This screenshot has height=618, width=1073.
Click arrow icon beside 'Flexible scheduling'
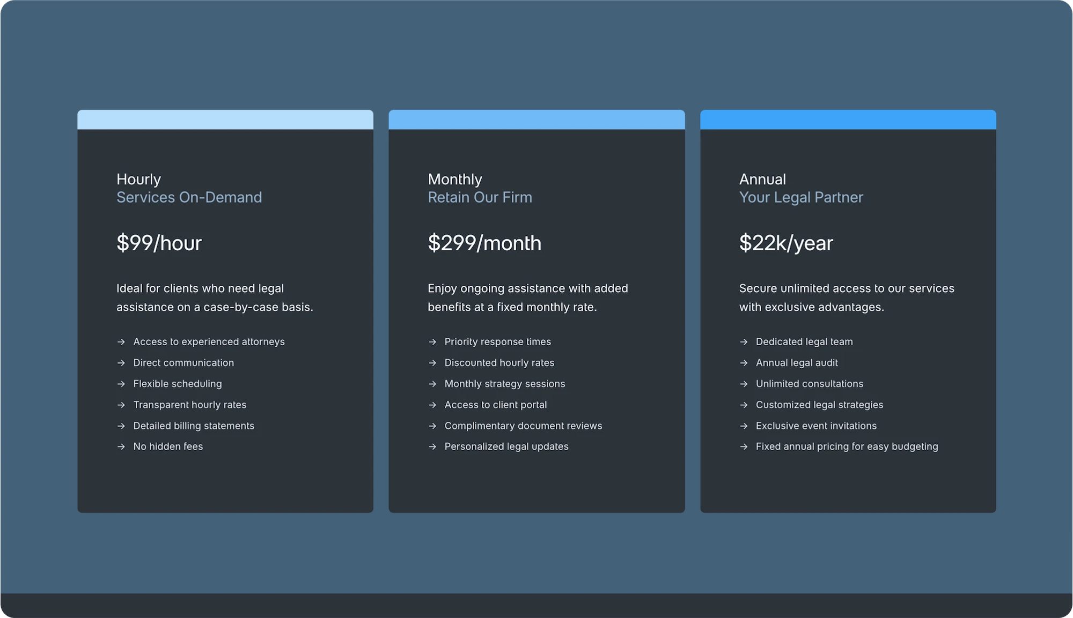pyautogui.click(x=121, y=384)
